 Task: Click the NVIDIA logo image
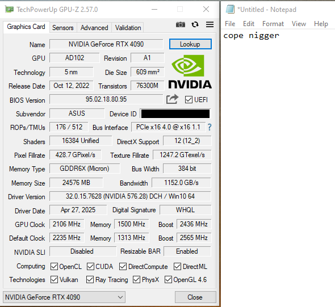tap(190, 72)
